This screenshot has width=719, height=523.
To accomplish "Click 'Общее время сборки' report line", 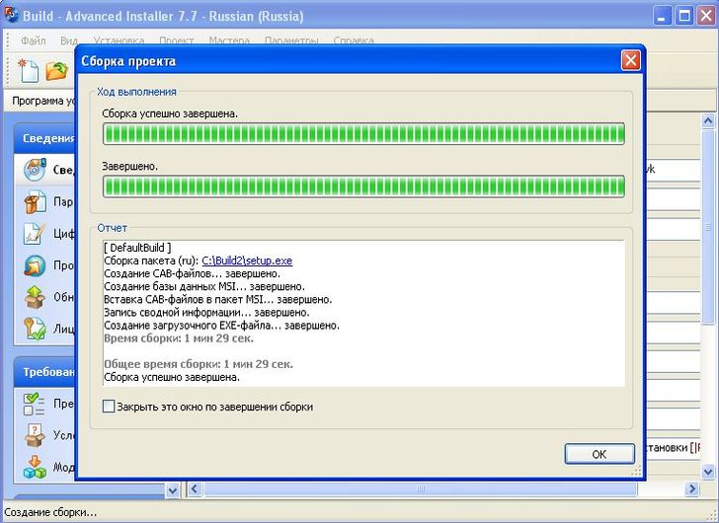I will click(199, 364).
